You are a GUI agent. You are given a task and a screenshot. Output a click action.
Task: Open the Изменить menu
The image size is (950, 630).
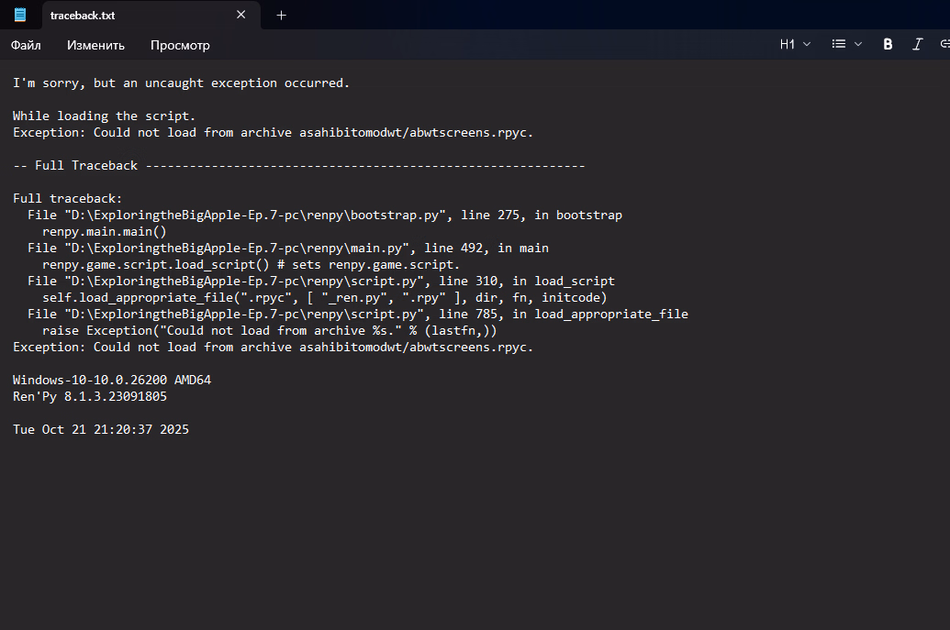[x=95, y=45]
